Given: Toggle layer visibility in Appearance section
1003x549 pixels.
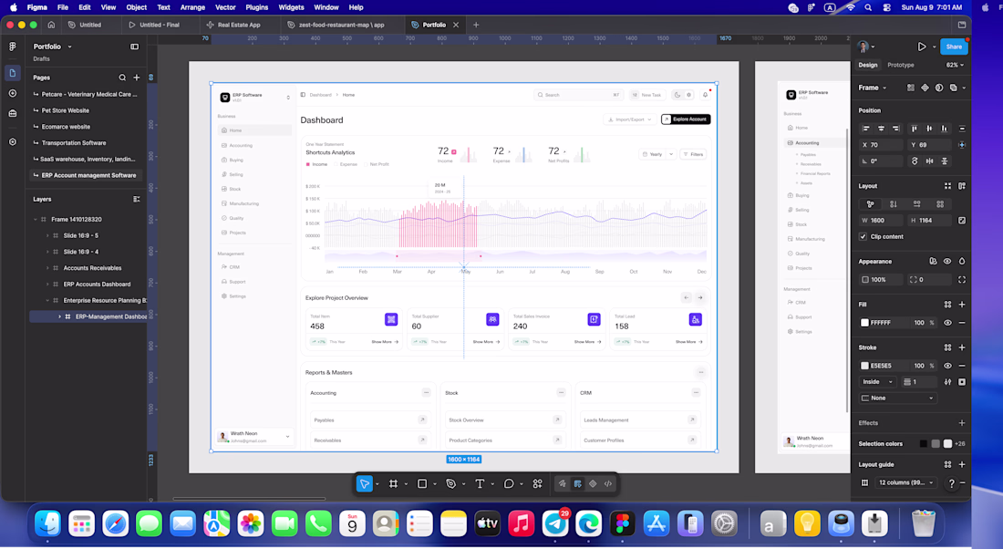Looking at the screenshot, I should pyautogui.click(x=947, y=261).
